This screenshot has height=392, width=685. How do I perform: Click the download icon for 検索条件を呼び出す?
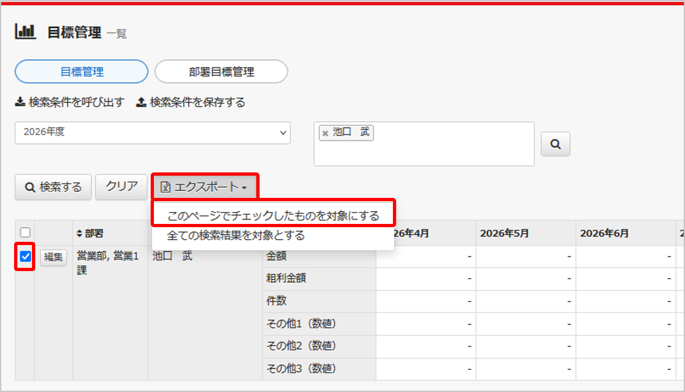[x=20, y=102]
